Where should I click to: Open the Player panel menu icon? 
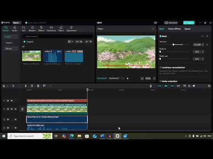click(x=153, y=29)
